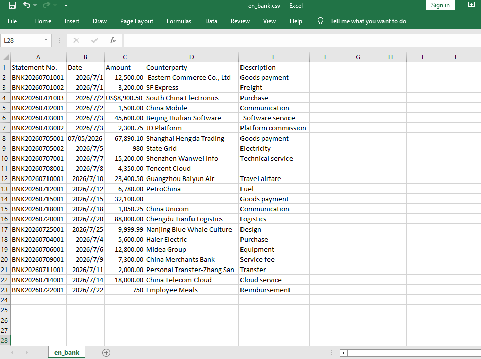Select column C header
This screenshot has width=481, height=359.
pos(124,57)
